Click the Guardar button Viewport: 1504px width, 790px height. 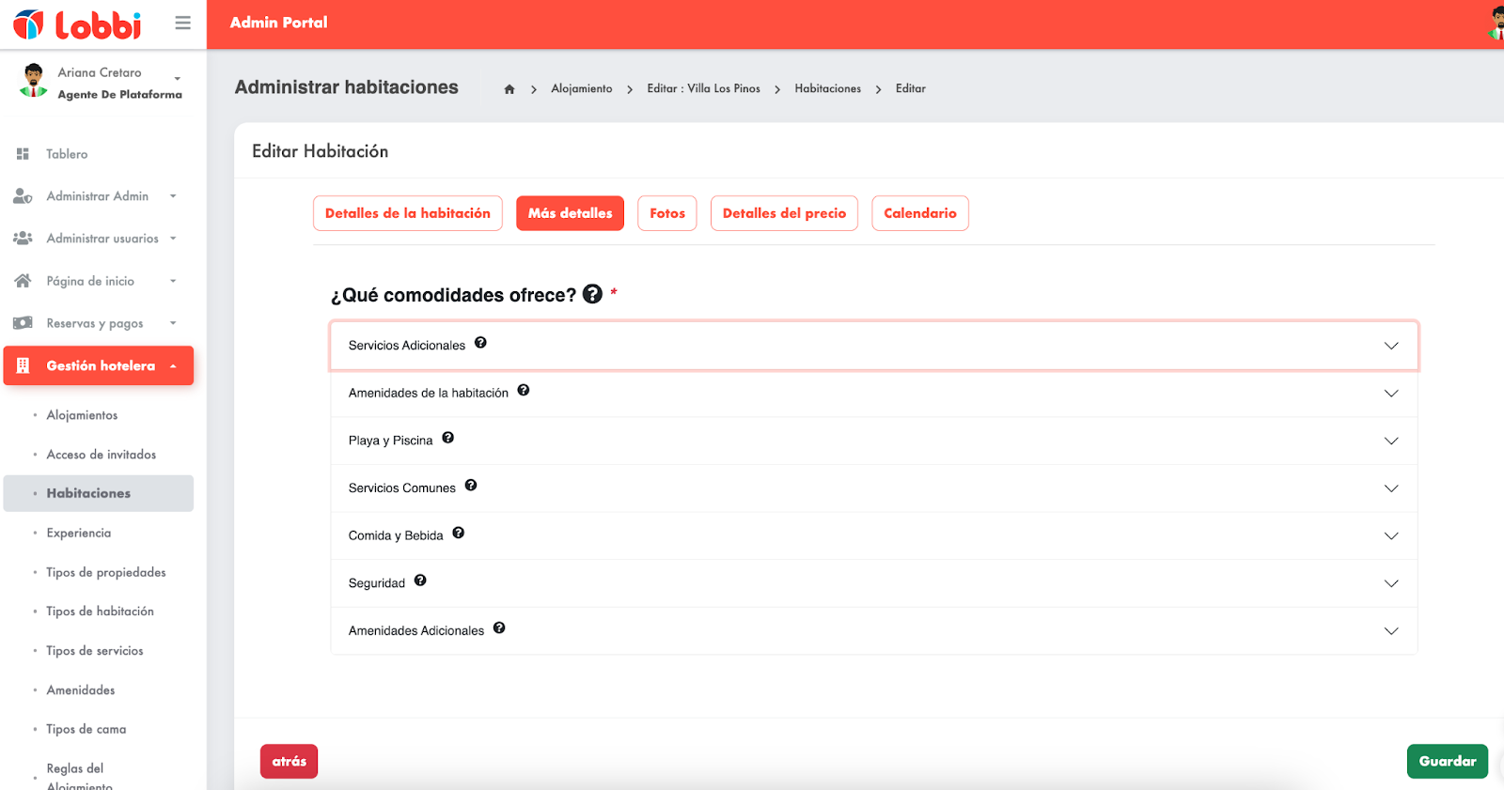[x=1448, y=761]
